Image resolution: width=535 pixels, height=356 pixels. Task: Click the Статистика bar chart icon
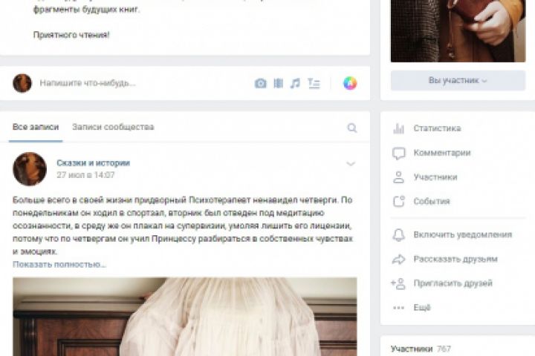click(398, 128)
